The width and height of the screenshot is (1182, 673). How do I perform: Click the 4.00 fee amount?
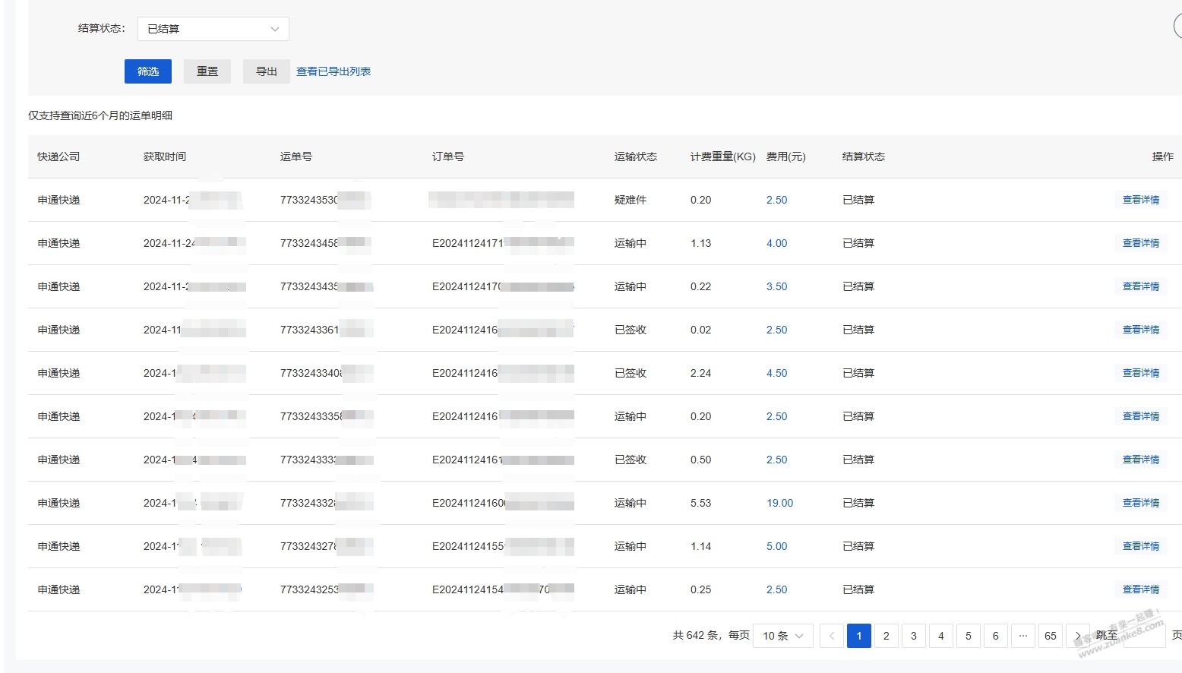[x=776, y=243]
